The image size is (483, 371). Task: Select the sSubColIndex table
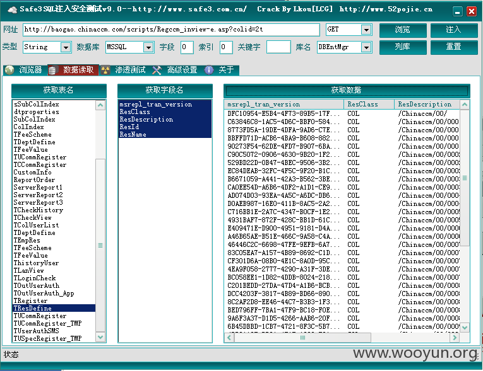54,104
